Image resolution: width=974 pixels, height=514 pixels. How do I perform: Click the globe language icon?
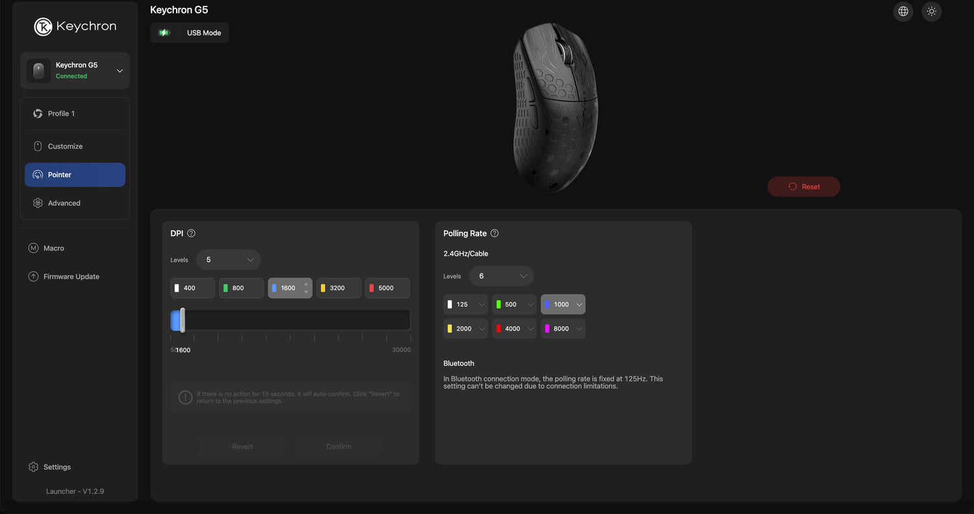click(903, 12)
